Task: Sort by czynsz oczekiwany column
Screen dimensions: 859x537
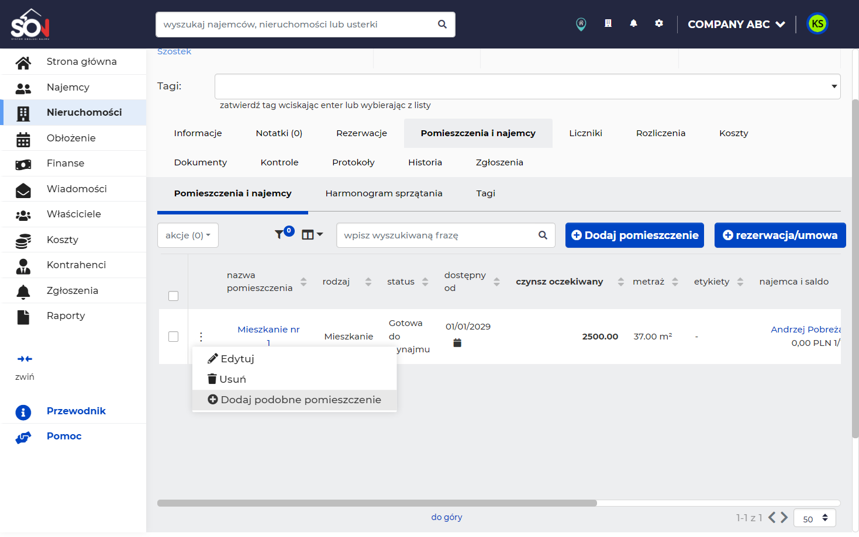Action: 621,282
